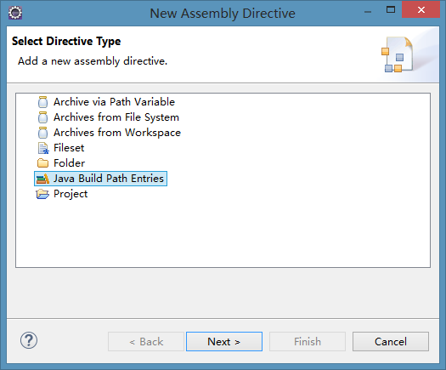This screenshot has width=446, height=370.
Task: Click the Finish button
Action: click(308, 342)
